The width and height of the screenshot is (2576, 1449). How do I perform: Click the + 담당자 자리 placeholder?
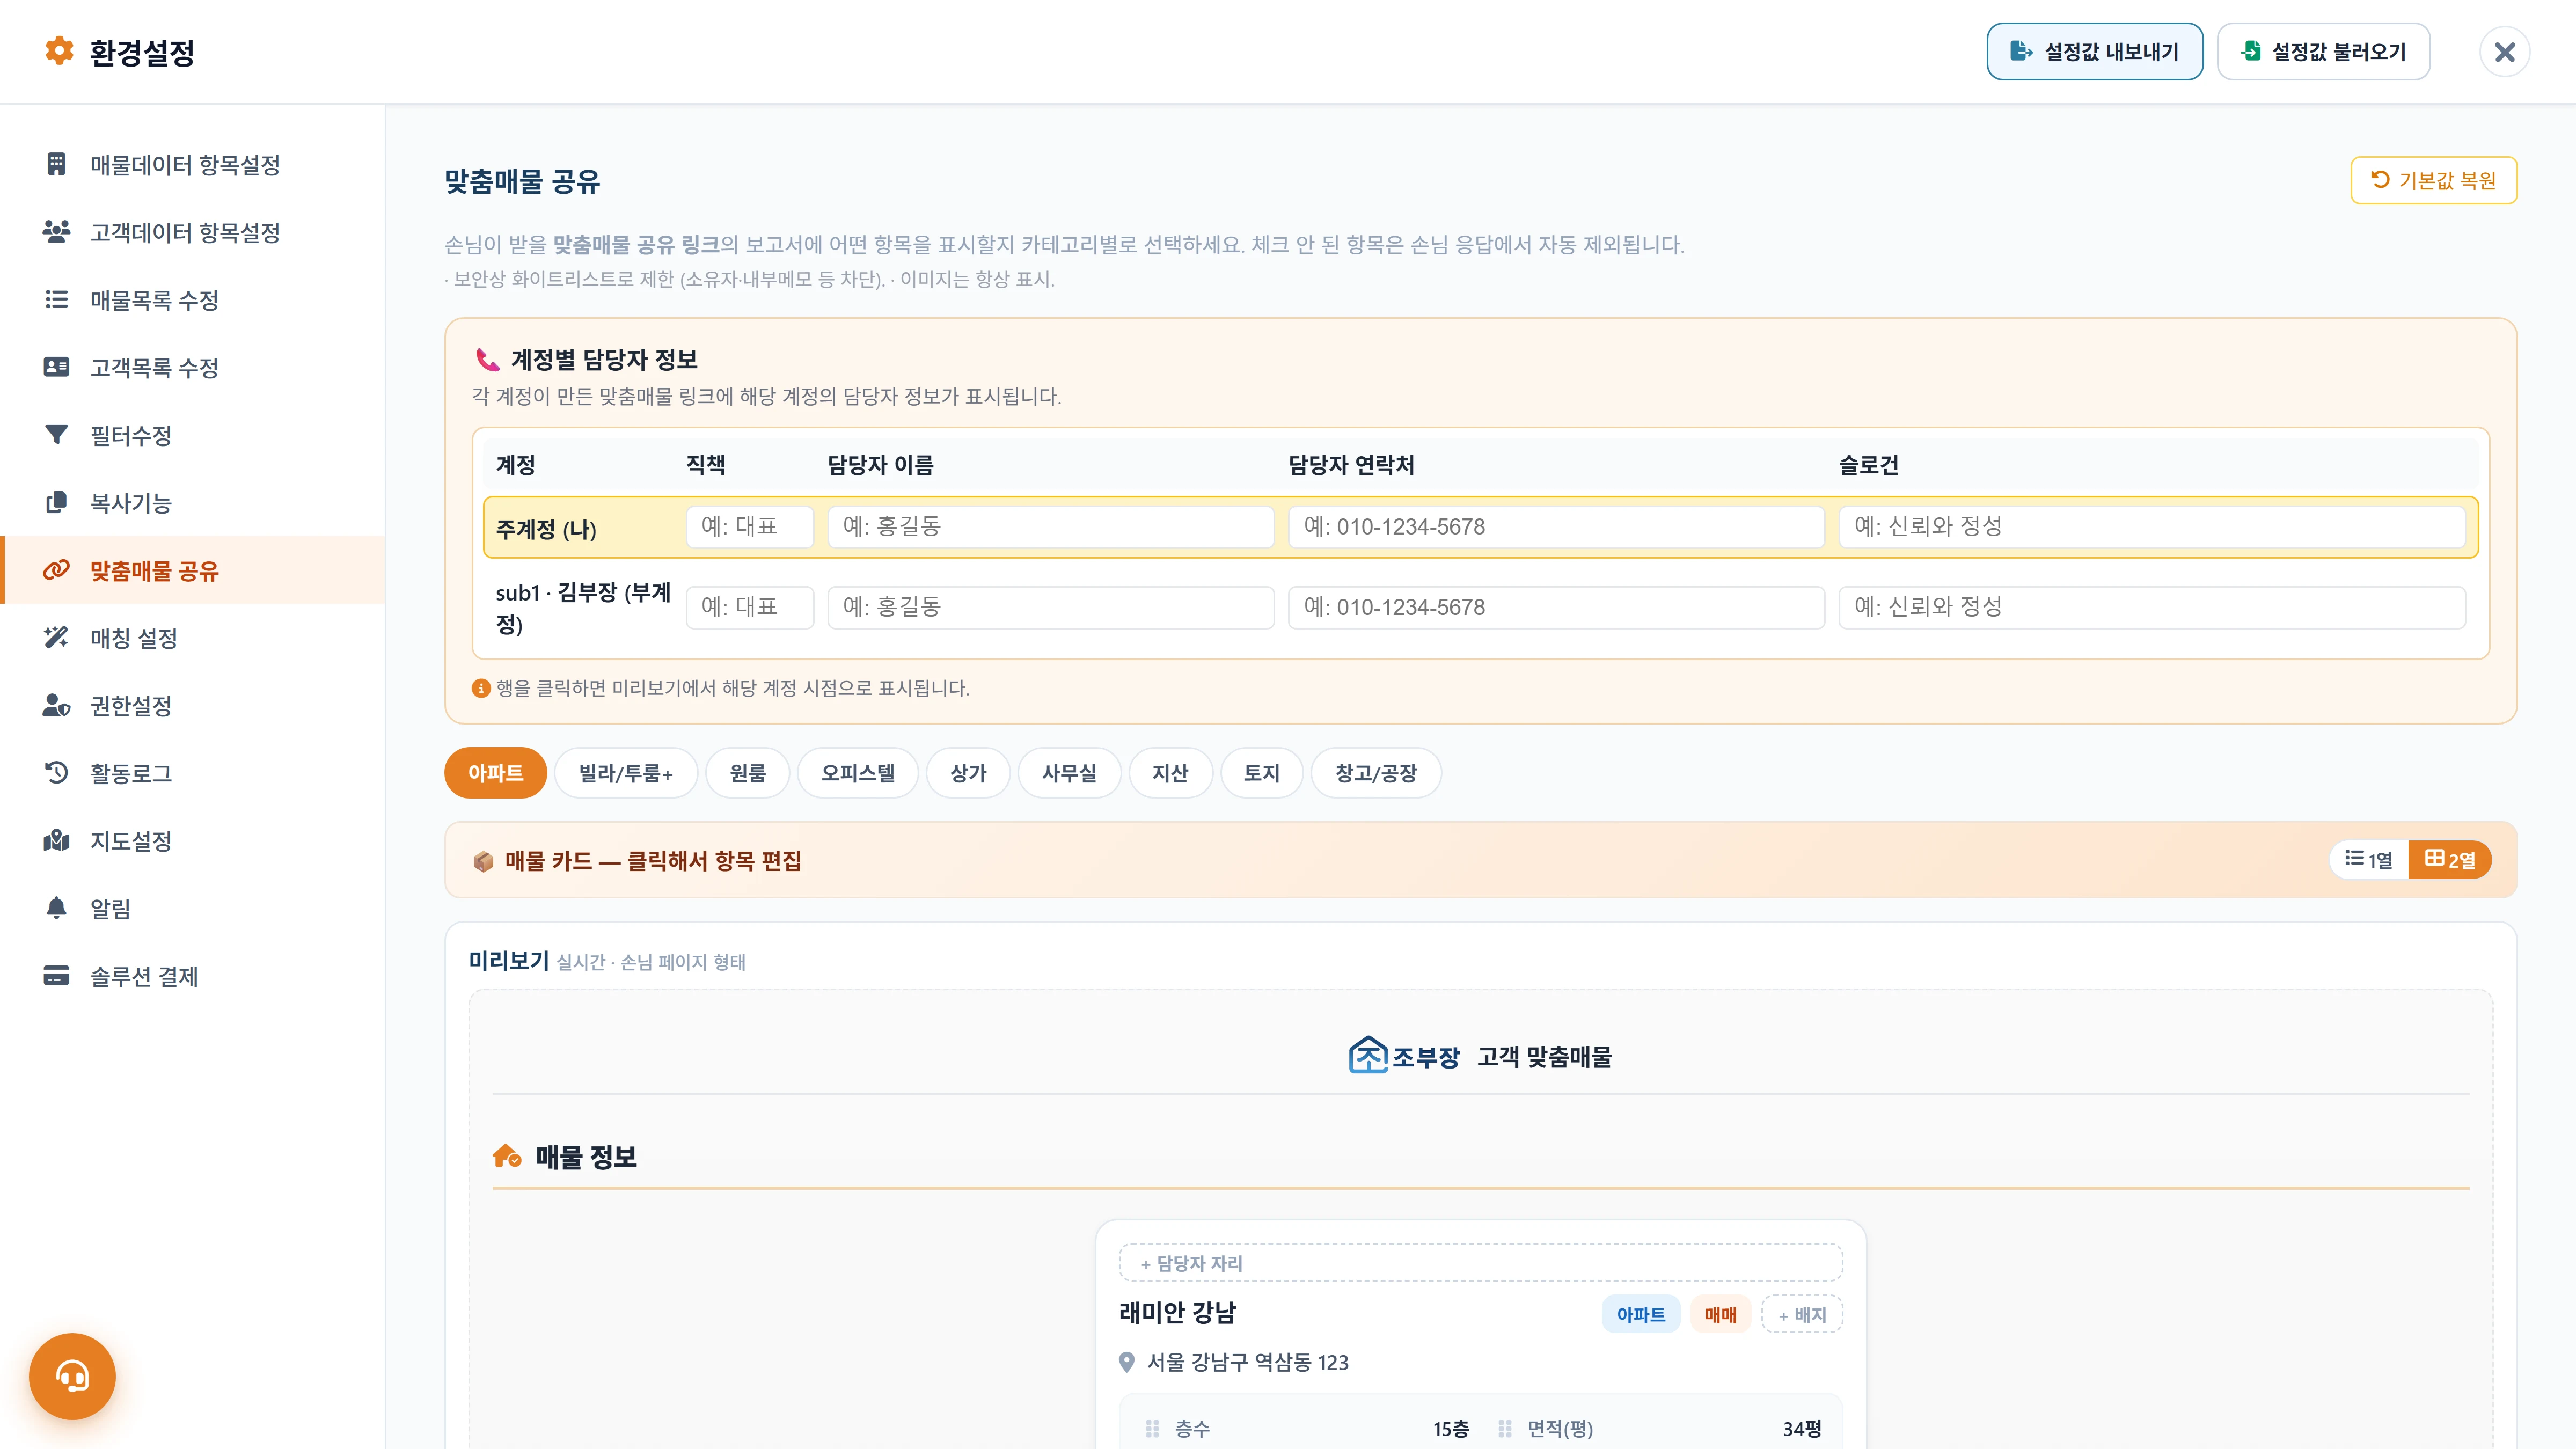(1481, 1263)
